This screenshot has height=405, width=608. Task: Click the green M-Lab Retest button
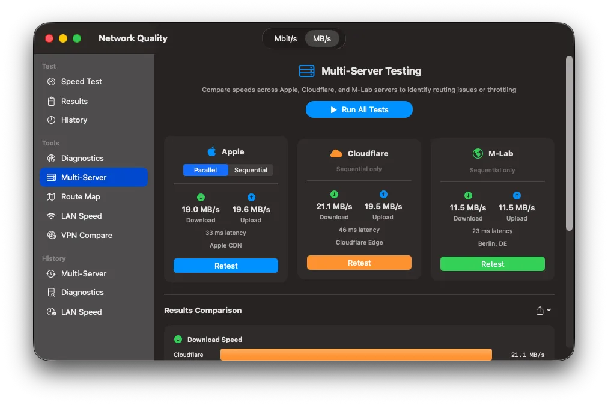pyautogui.click(x=493, y=264)
